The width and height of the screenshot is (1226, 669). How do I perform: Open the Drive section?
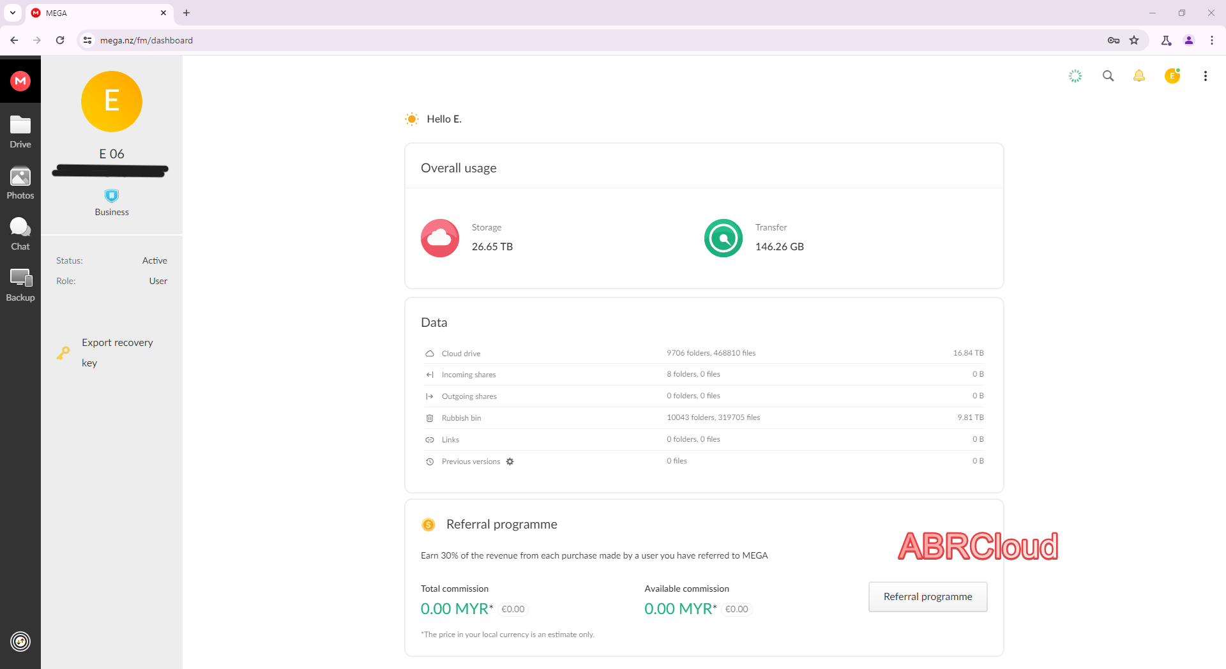coord(20,132)
